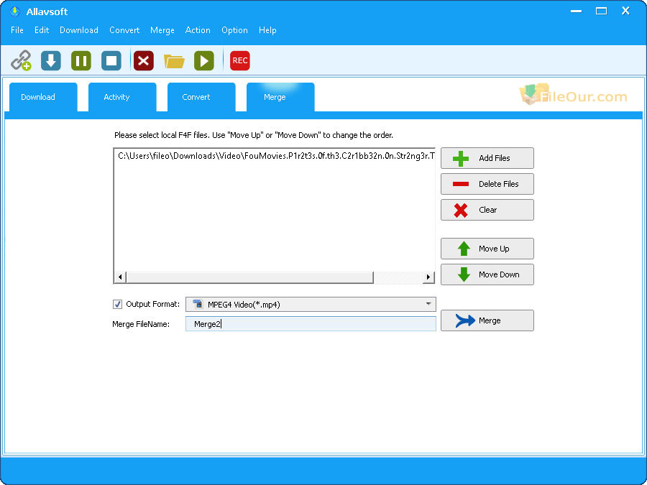Screen dimensions: 647x485
Task: Open the Action menu
Action: pos(198,30)
